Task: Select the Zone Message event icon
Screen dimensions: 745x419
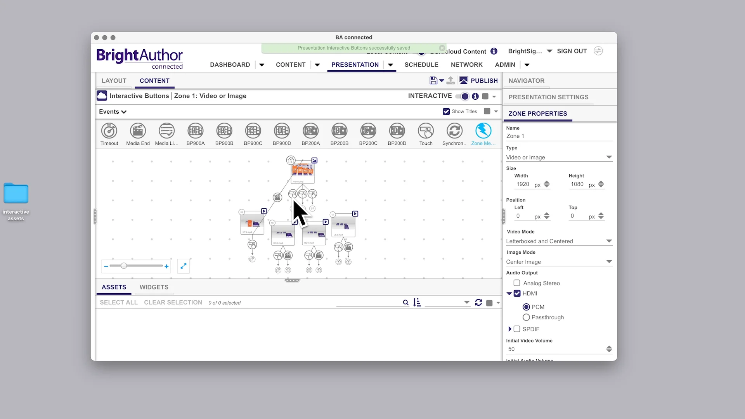Action: 483,131
